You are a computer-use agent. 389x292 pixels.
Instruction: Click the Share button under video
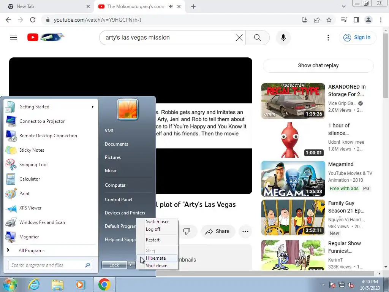[218, 232]
